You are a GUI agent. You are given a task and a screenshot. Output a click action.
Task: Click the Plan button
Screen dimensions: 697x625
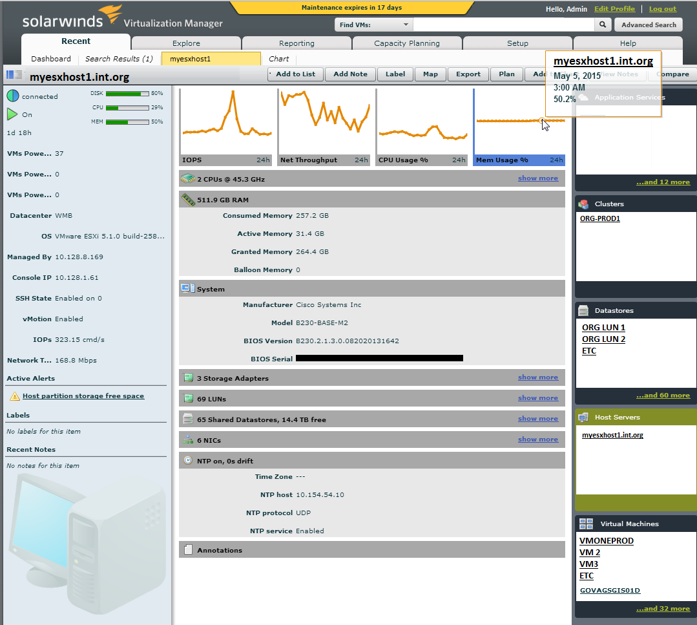click(x=506, y=74)
